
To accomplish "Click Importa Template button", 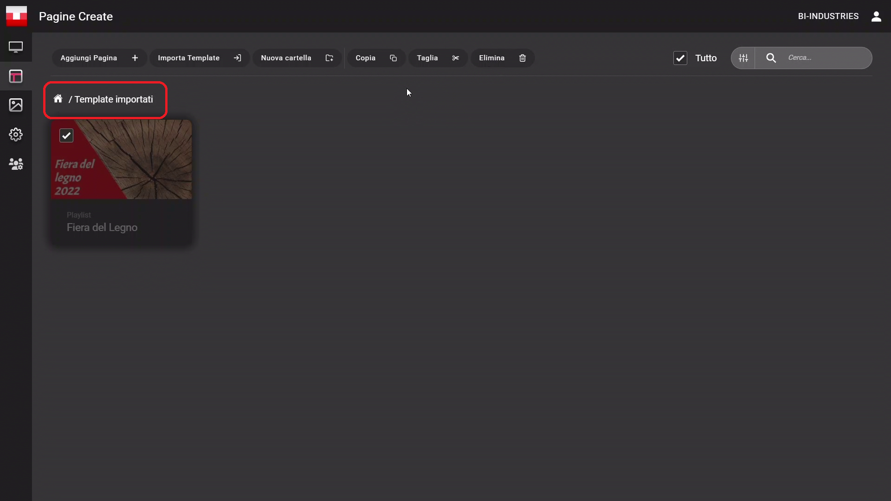I will [199, 58].
